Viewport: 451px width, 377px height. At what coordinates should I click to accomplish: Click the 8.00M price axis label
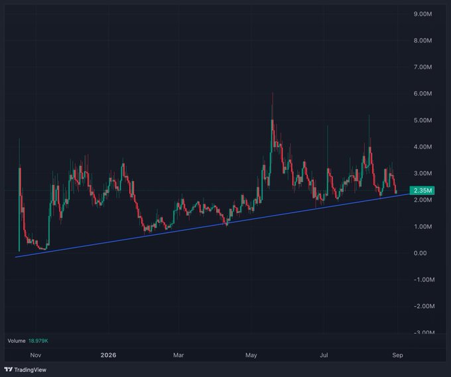click(422, 40)
